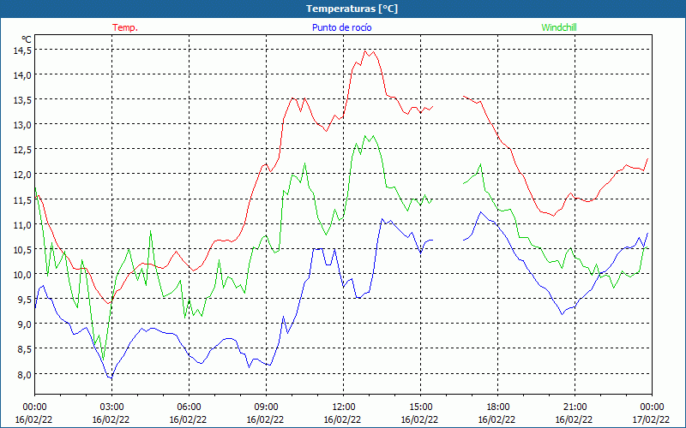Click the 'Temperaturas [°C]' chart title
The height and width of the screenshot is (428, 686).
point(352,9)
